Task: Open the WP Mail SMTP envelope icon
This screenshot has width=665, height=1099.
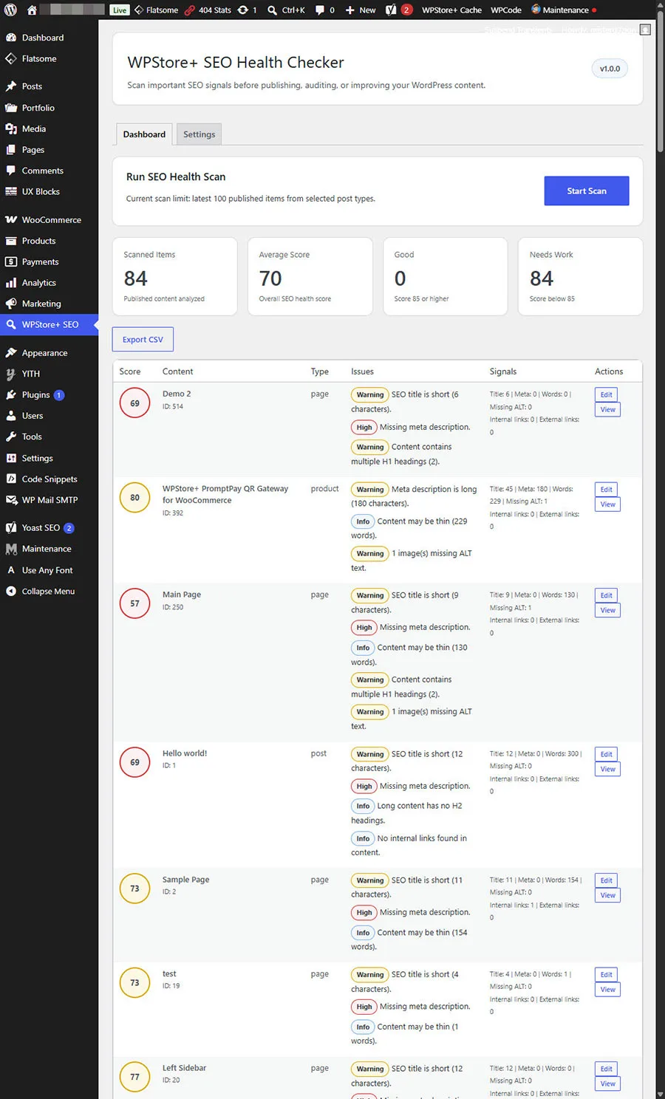Action: click(x=11, y=500)
